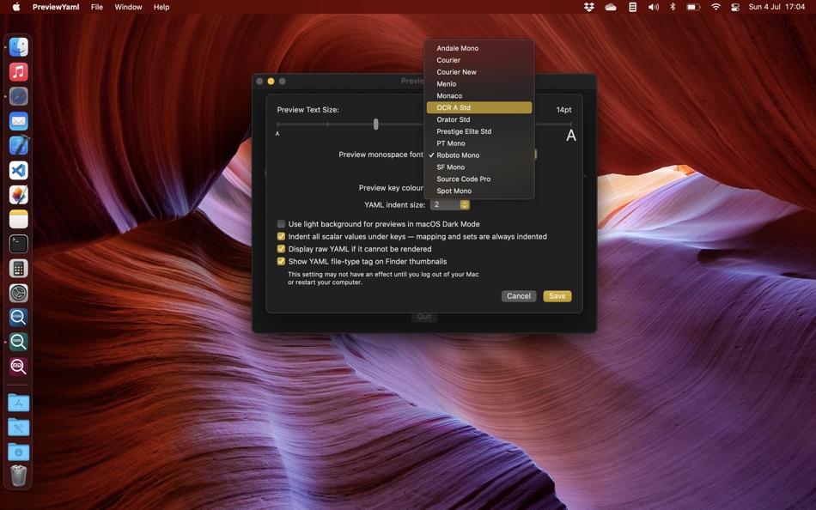Pick Menlo from the font list
Image resolution: width=816 pixels, height=510 pixels.
[x=479, y=84]
